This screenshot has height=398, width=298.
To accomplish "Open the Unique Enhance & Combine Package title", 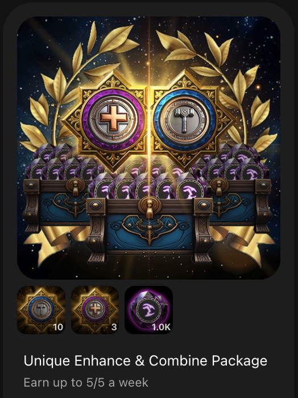I will [x=146, y=360].
